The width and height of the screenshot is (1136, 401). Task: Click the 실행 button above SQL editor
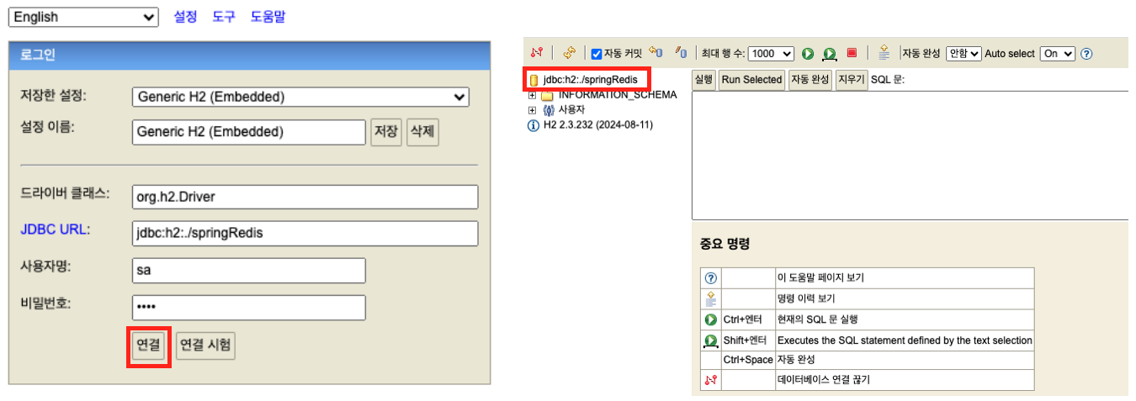703,79
